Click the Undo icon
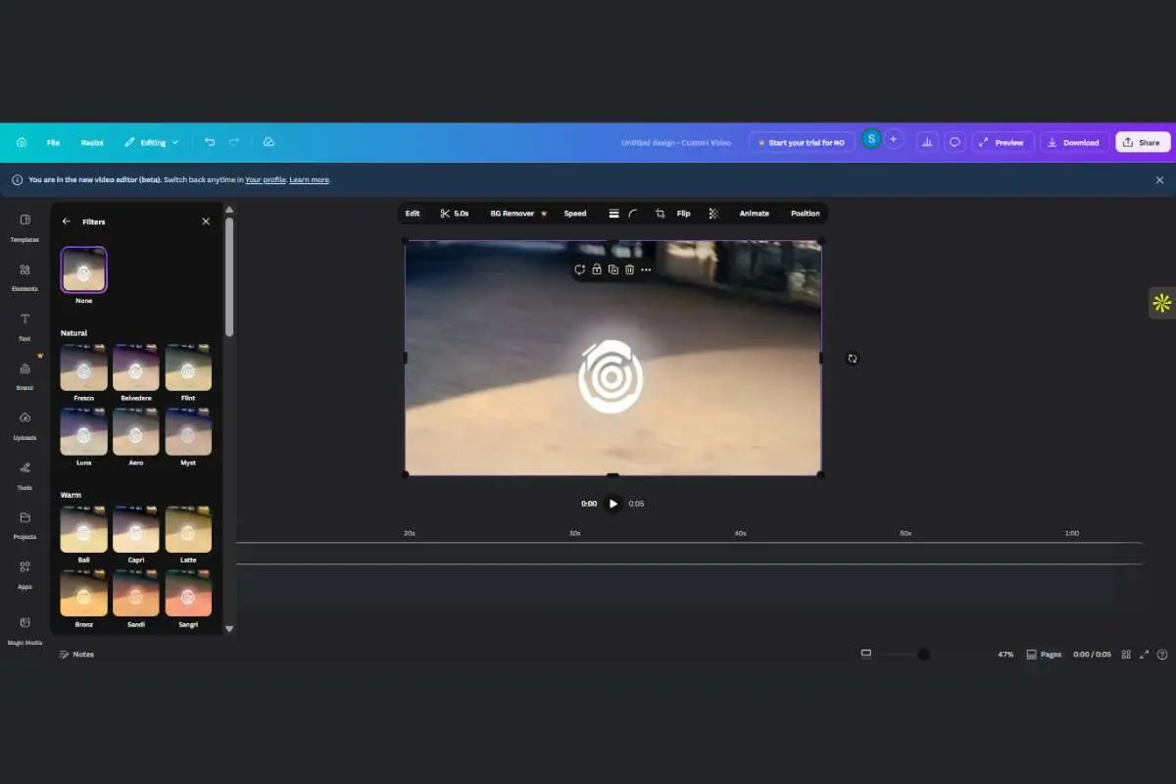The width and height of the screenshot is (1176, 784). pos(209,142)
